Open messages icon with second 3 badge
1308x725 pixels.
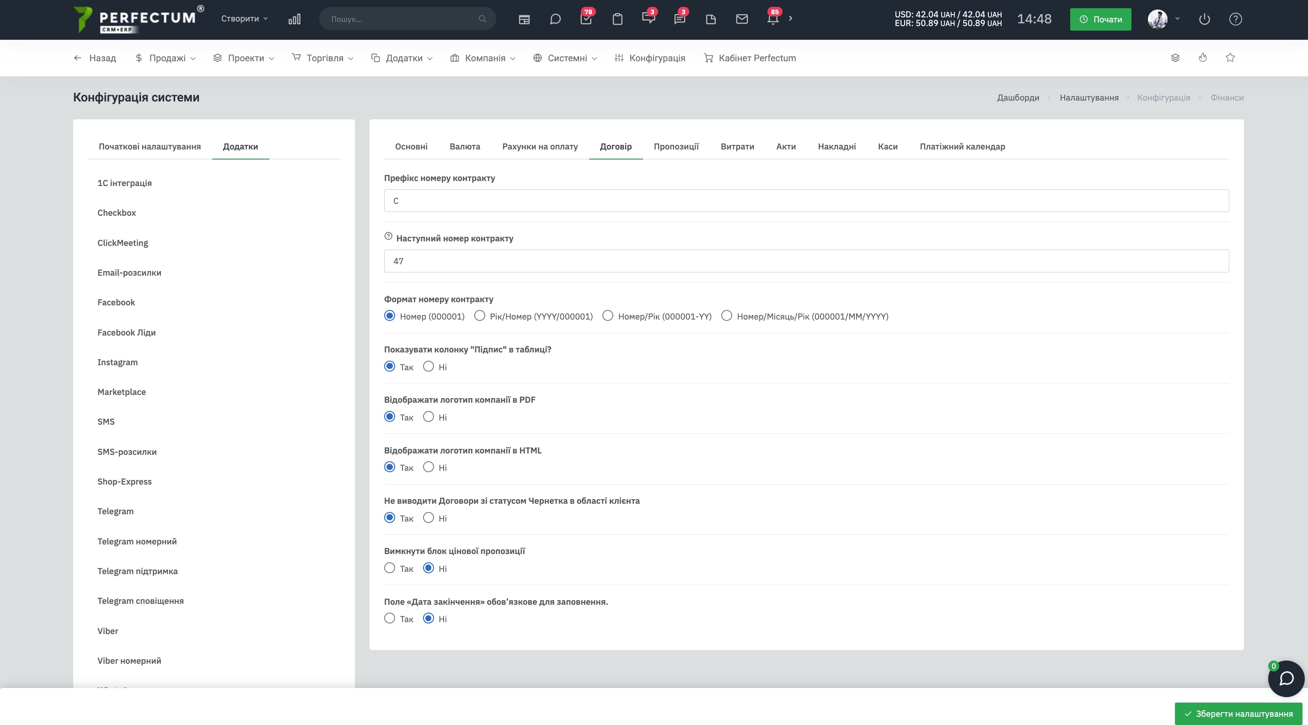click(x=680, y=19)
